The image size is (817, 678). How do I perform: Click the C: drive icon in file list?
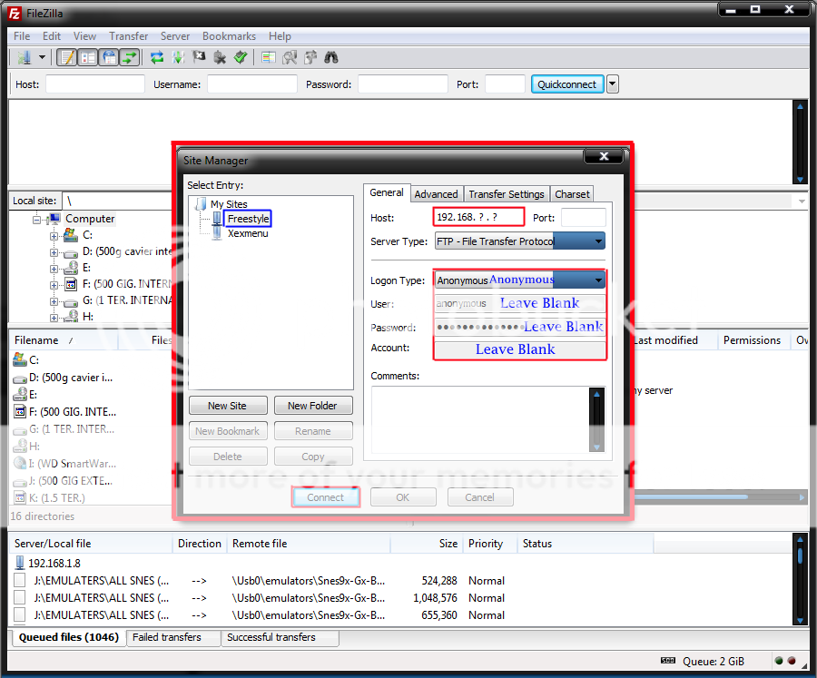point(20,359)
